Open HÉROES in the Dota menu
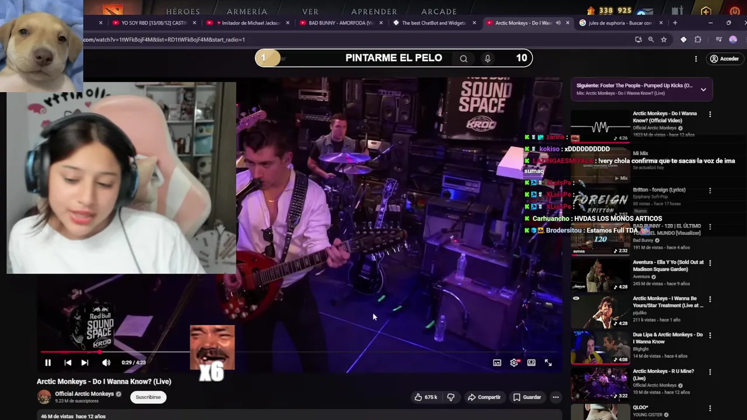 183,12
